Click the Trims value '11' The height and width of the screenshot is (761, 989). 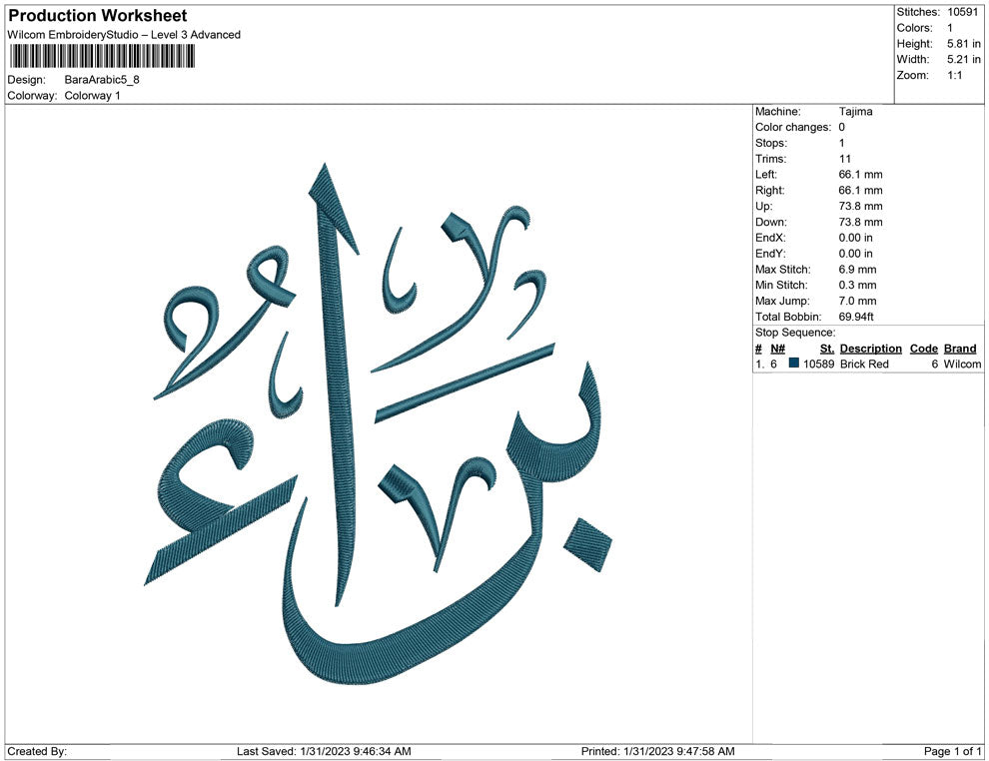[x=845, y=159]
